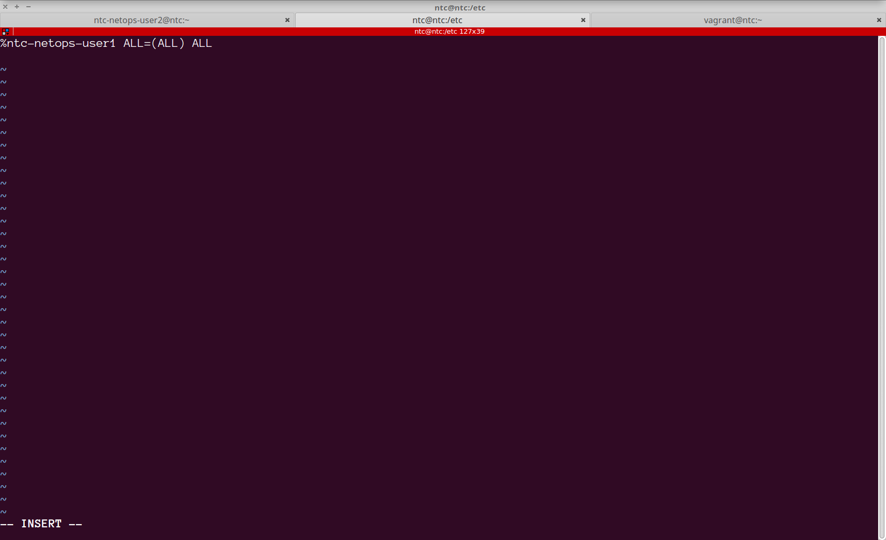Image resolution: width=886 pixels, height=540 pixels.
Task: Place cursor on %ntc-netops-user1 text
Action: (x=58, y=43)
